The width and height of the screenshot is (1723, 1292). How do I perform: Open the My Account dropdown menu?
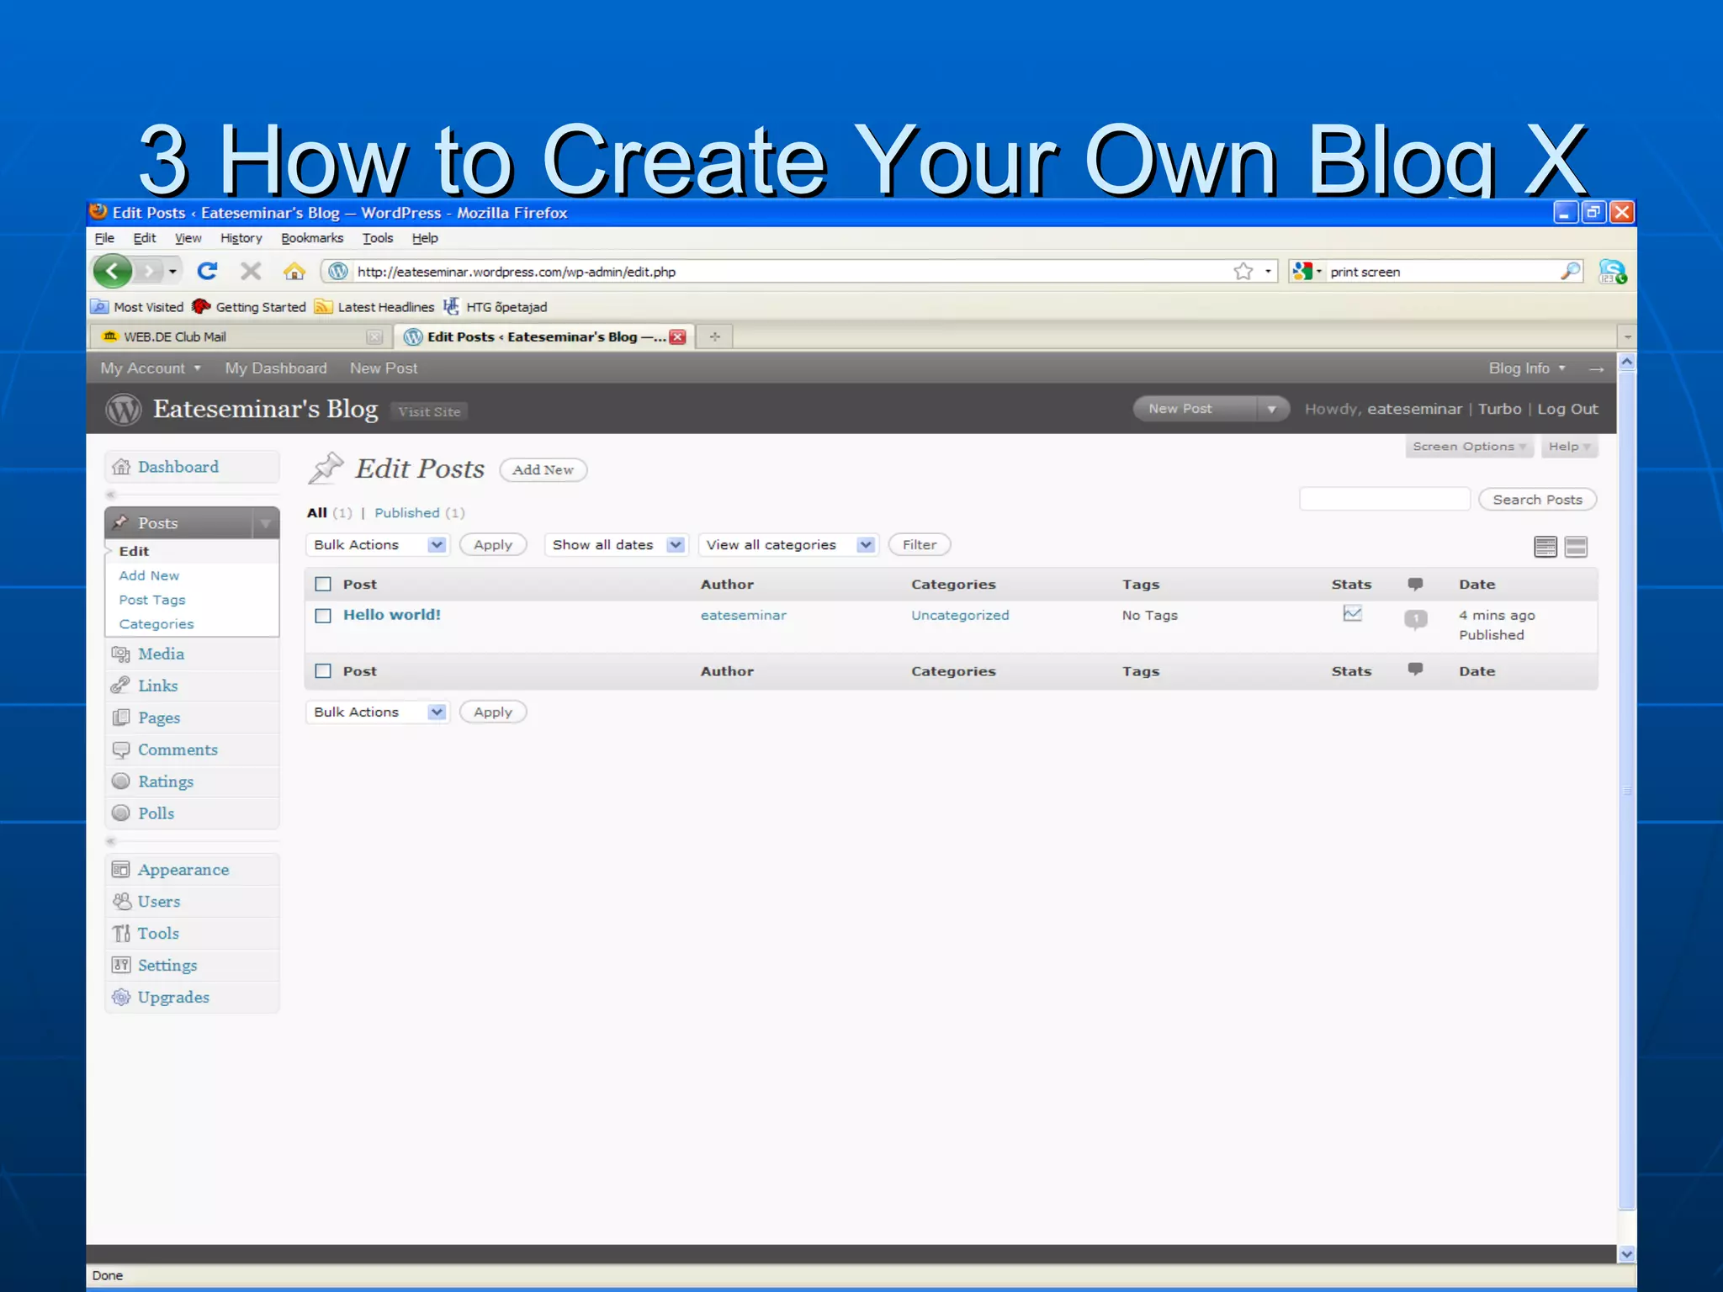tap(151, 368)
